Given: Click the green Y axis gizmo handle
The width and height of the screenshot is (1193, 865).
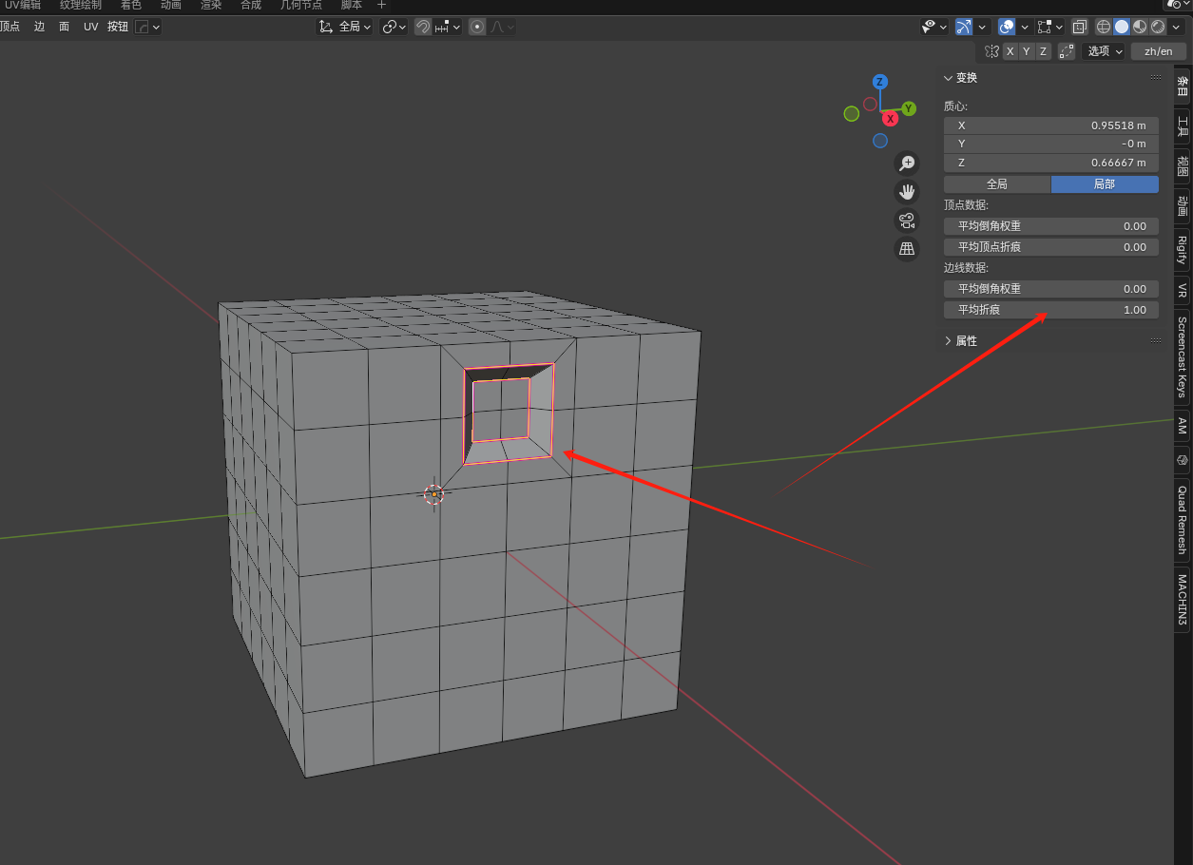Looking at the screenshot, I should [x=909, y=108].
